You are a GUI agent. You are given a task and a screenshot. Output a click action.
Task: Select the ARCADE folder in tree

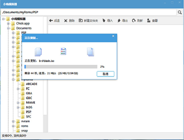point(31,84)
